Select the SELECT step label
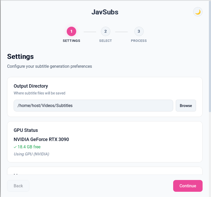211x197 pixels. click(x=105, y=41)
